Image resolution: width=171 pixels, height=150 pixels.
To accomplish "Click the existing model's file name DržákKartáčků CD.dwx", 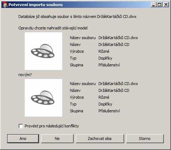I will 118,38.
